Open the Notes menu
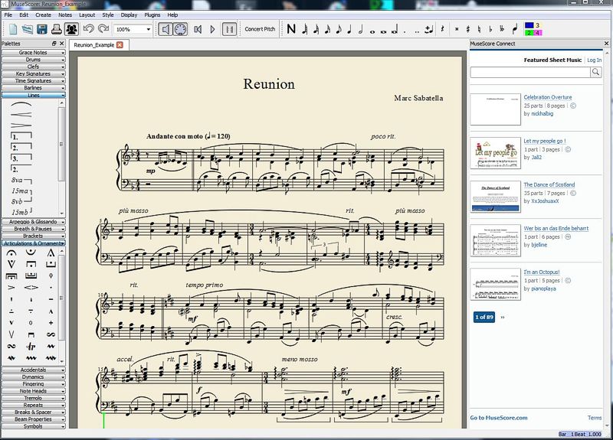This screenshot has height=440, width=613. click(x=65, y=15)
